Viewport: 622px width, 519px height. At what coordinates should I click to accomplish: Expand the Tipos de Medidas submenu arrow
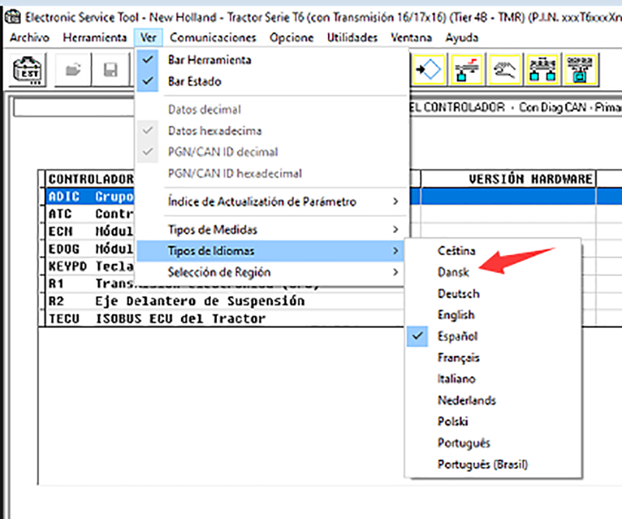coord(396,229)
